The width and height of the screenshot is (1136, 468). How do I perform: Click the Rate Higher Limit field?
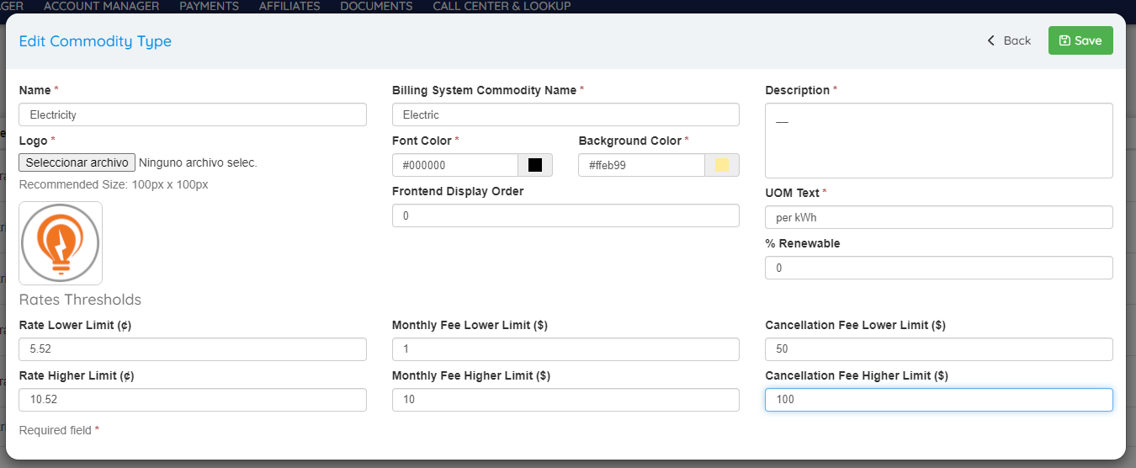[193, 400]
